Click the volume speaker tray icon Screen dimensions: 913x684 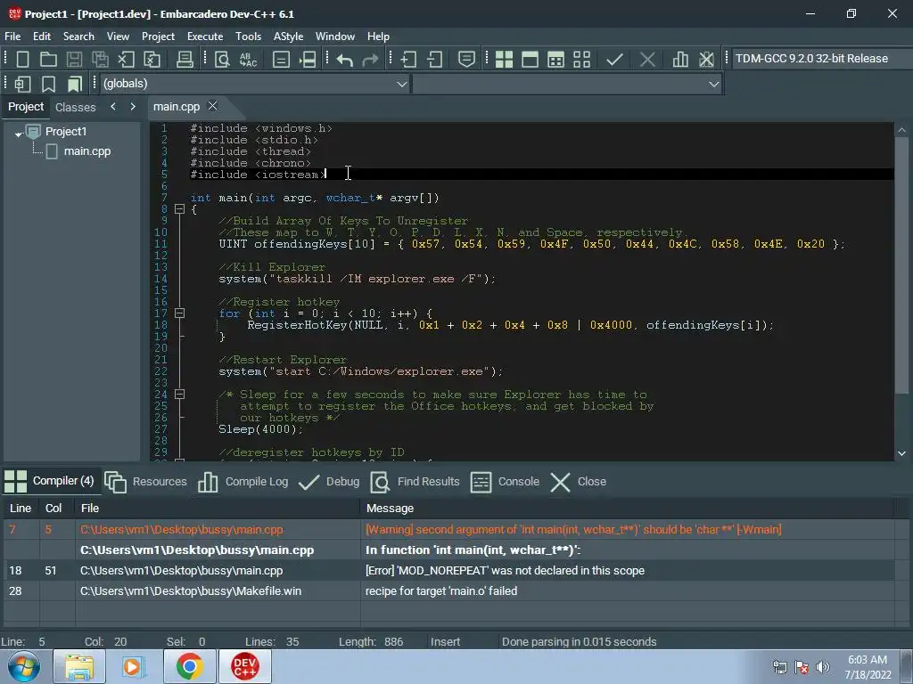click(822, 667)
